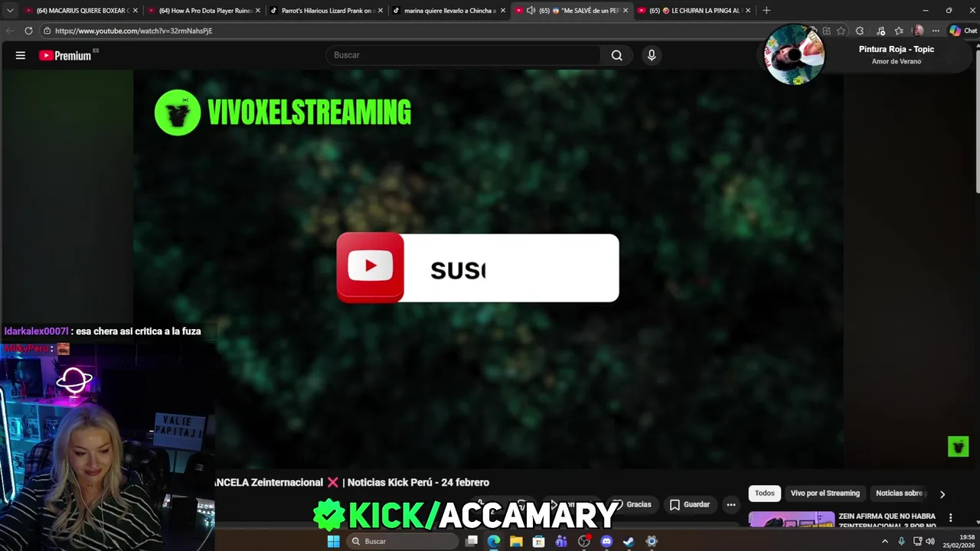Open the browser profile avatar

click(x=919, y=31)
